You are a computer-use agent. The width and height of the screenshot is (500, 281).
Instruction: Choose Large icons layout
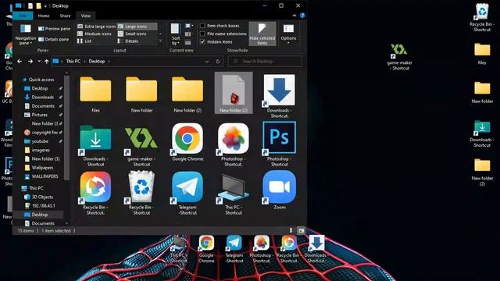[137, 27]
